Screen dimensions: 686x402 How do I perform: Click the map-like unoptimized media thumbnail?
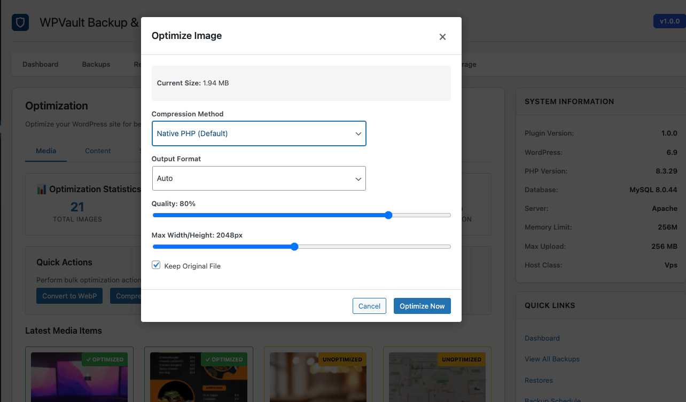click(x=437, y=377)
